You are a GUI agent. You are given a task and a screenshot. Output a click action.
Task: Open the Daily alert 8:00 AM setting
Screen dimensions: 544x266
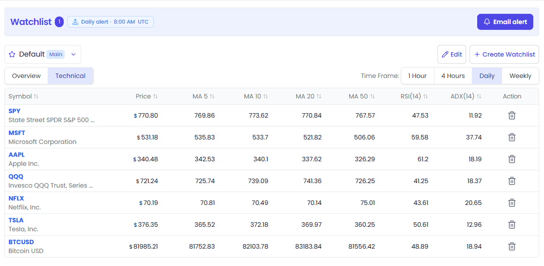tap(110, 21)
